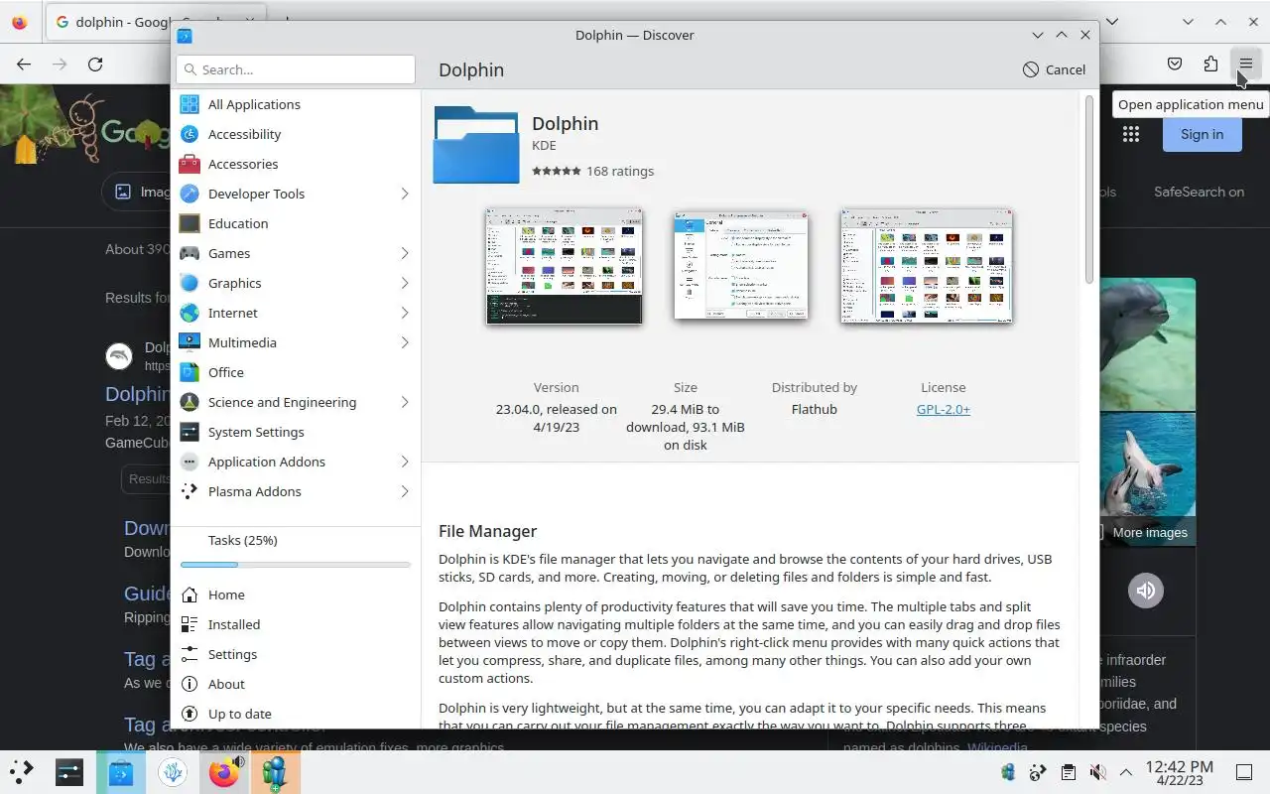Open Firefox Pocket save icon
This screenshot has width=1270, height=794.
click(x=1175, y=65)
